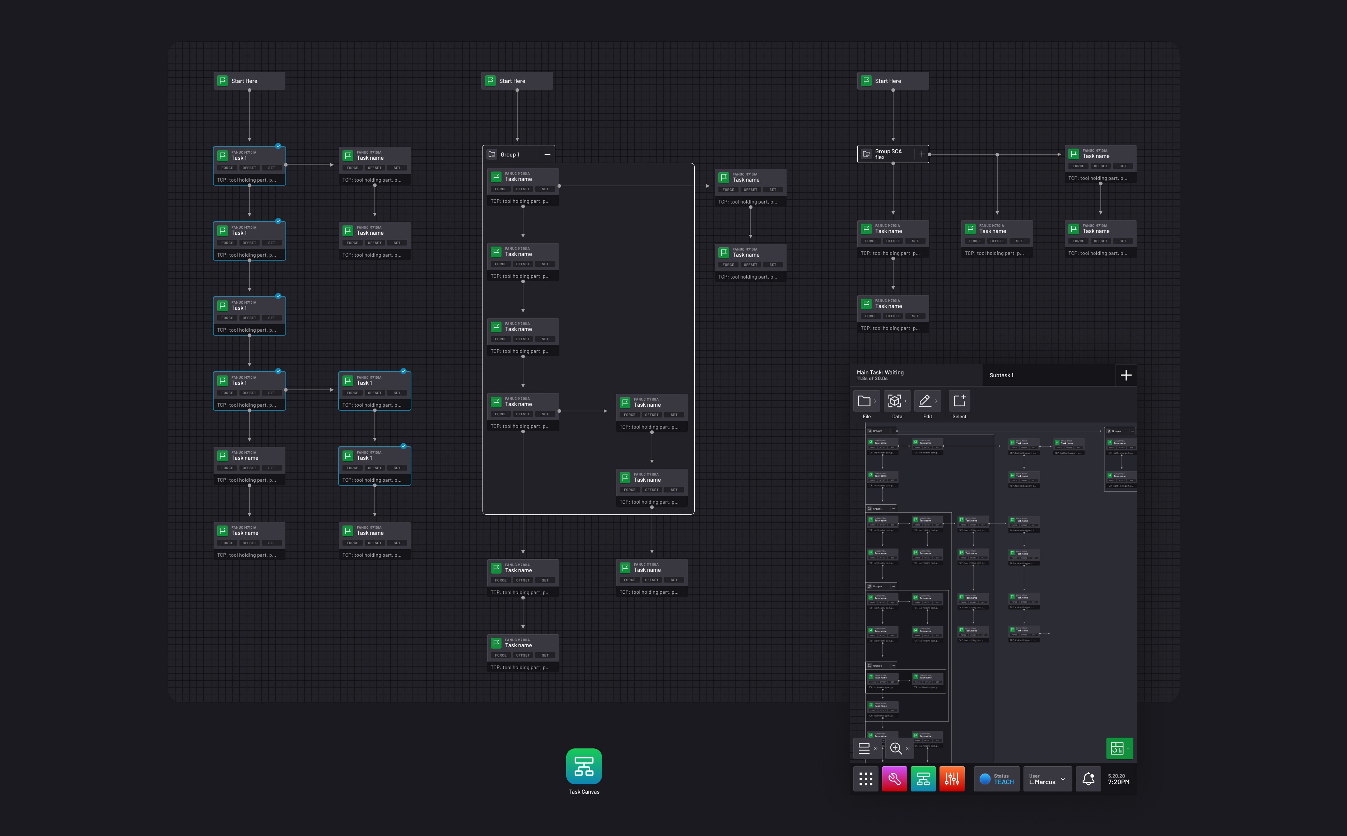This screenshot has height=836, width=1347.
Task: Select the top Task name card inside Group 1
Action: tap(523, 187)
